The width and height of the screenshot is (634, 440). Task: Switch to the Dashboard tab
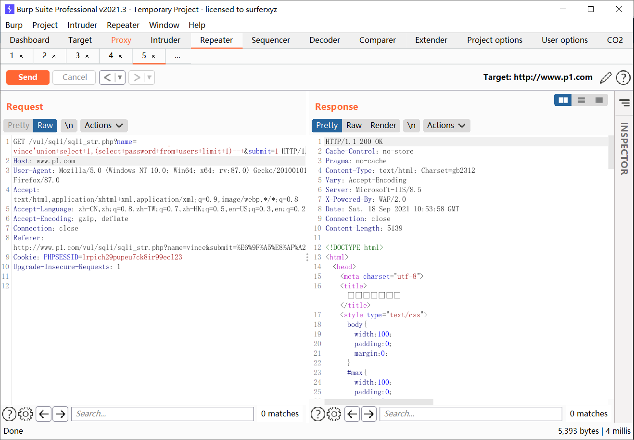29,40
